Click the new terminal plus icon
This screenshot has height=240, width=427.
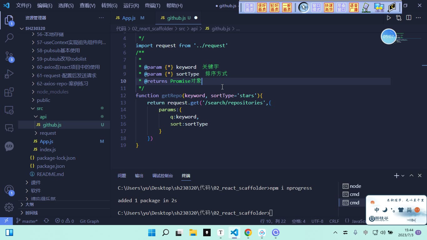point(396,176)
